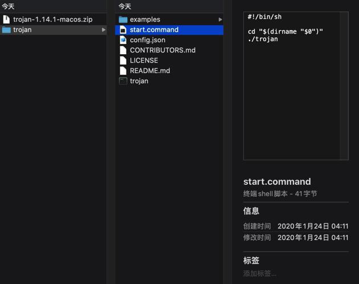
Task: Select trojan-1.14.1-macos.zip file name
Action: pos(53,19)
